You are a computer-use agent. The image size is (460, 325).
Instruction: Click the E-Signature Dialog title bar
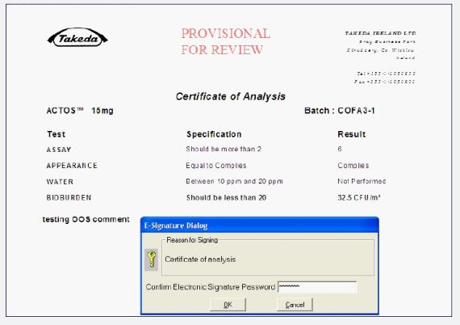click(x=260, y=226)
